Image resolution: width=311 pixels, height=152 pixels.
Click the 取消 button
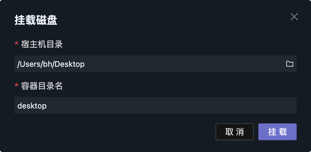pos(234,132)
